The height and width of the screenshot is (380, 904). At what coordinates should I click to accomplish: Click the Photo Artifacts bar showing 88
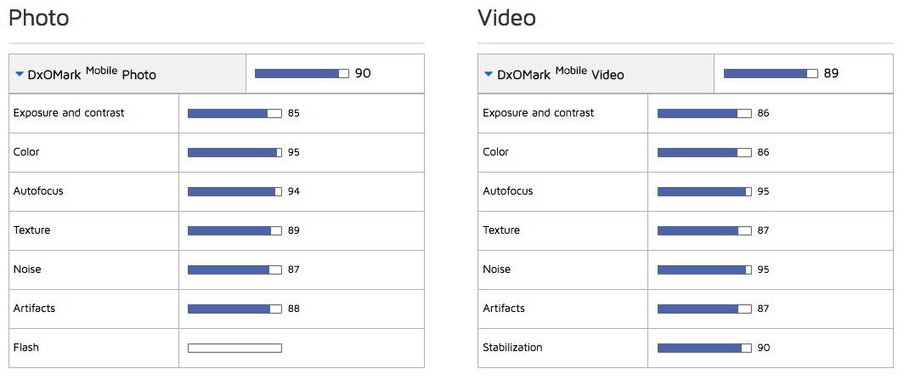pos(234,309)
